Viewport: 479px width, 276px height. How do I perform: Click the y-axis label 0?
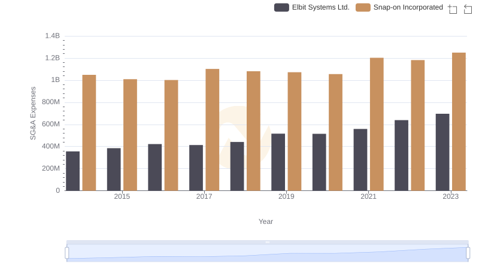(57, 190)
